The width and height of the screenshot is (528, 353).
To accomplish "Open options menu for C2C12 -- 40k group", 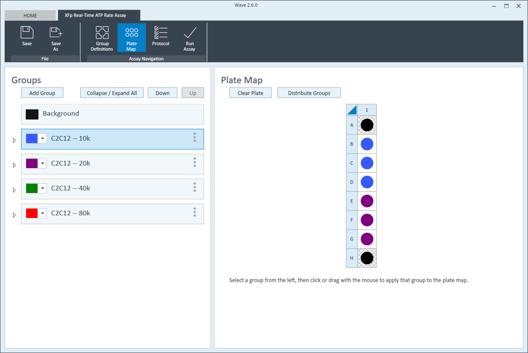I will point(195,187).
